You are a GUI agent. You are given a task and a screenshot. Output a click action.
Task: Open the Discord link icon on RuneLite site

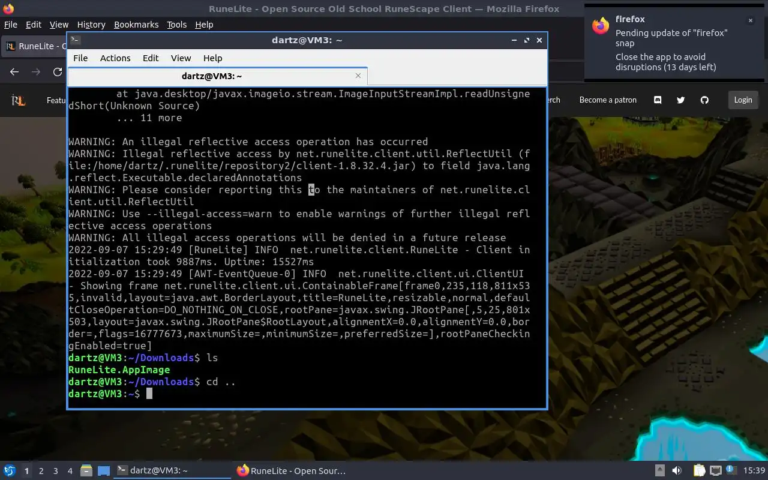coord(658,100)
